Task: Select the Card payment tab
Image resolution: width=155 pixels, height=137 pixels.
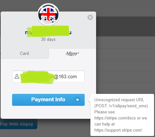Action: [25, 53]
